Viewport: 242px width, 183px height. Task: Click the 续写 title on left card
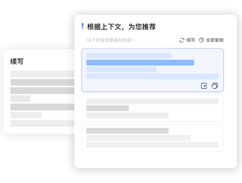pyautogui.click(x=17, y=61)
